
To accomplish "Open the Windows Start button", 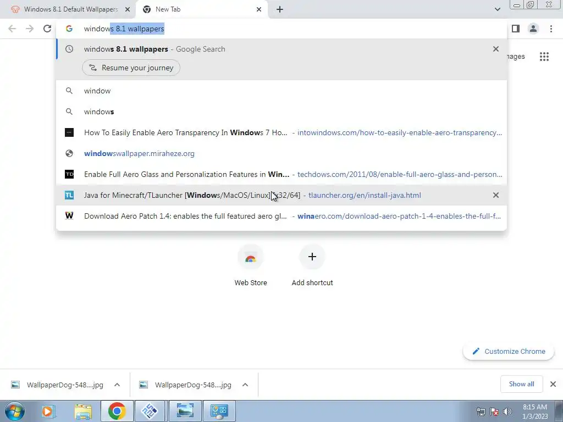I will pyautogui.click(x=15, y=411).
